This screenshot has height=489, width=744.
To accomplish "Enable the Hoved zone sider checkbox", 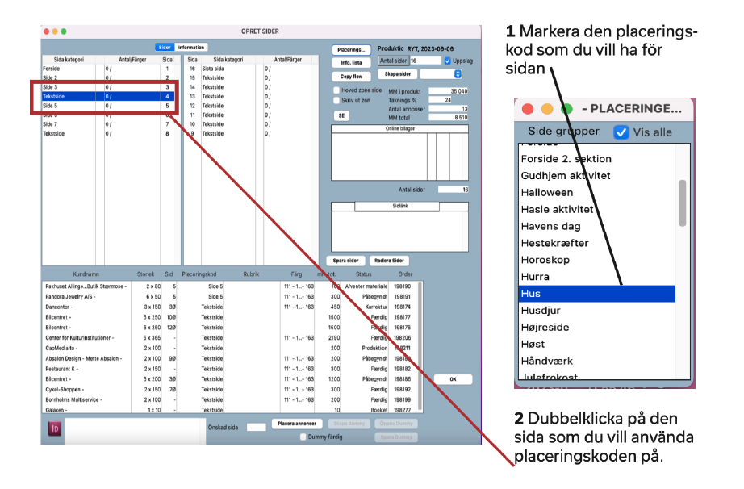I will click(x=337, y=90).
